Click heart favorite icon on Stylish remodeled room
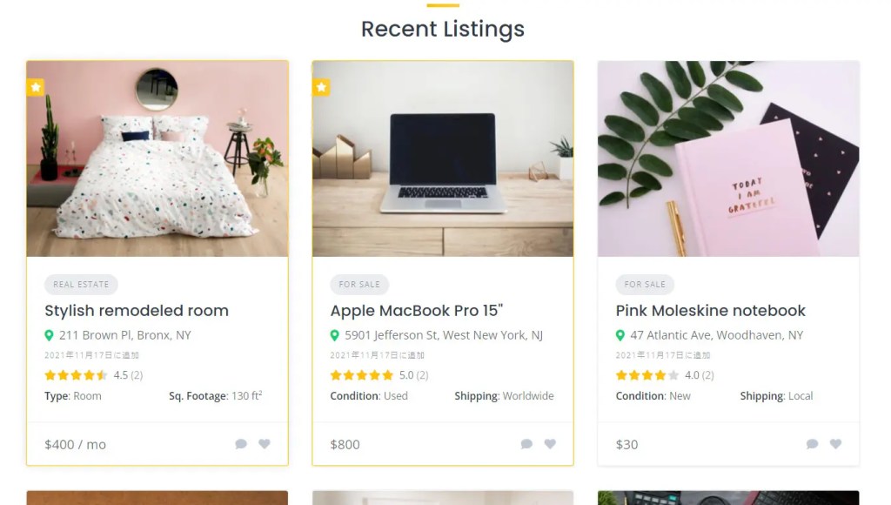 pos(265,443)
